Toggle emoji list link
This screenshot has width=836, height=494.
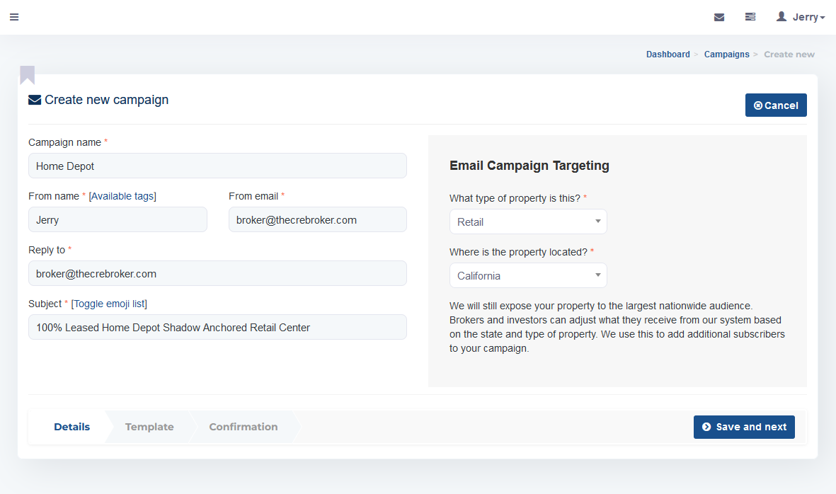point(109,304)
